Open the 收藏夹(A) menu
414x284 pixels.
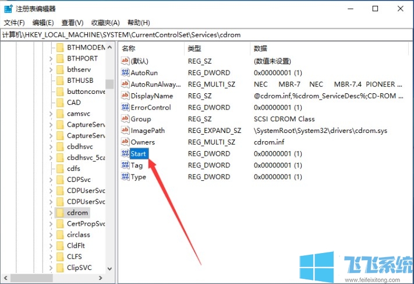click(105, 23)
